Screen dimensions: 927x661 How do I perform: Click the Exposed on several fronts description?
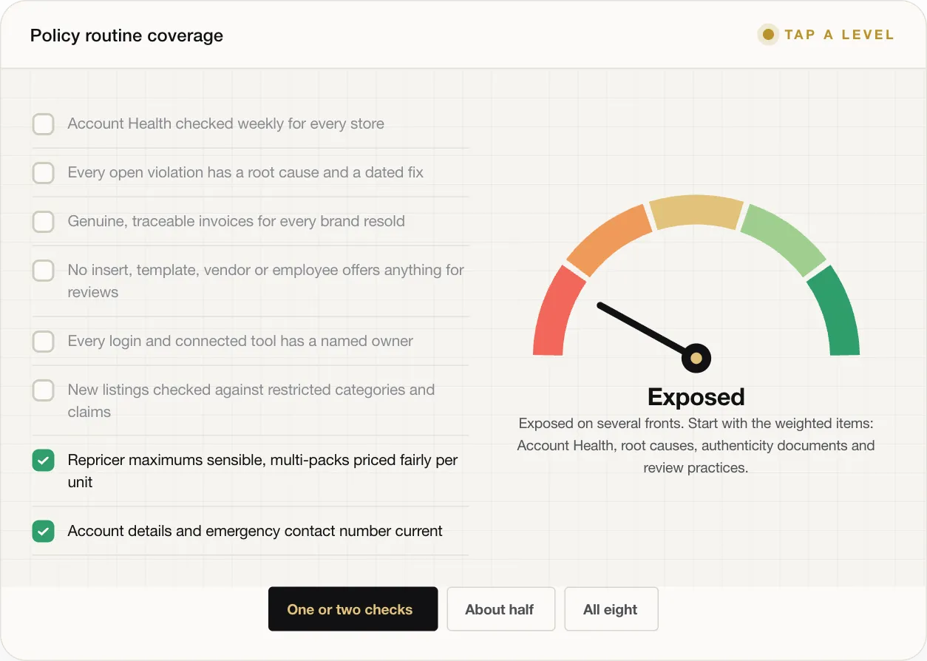coord(696,446)
